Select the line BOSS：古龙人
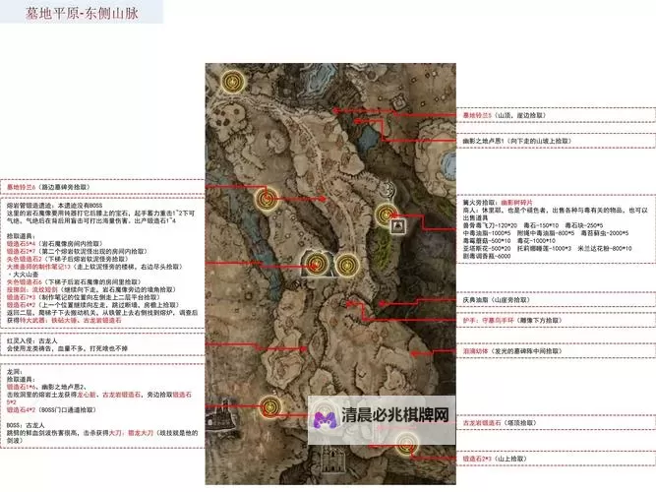 (26, 425)
